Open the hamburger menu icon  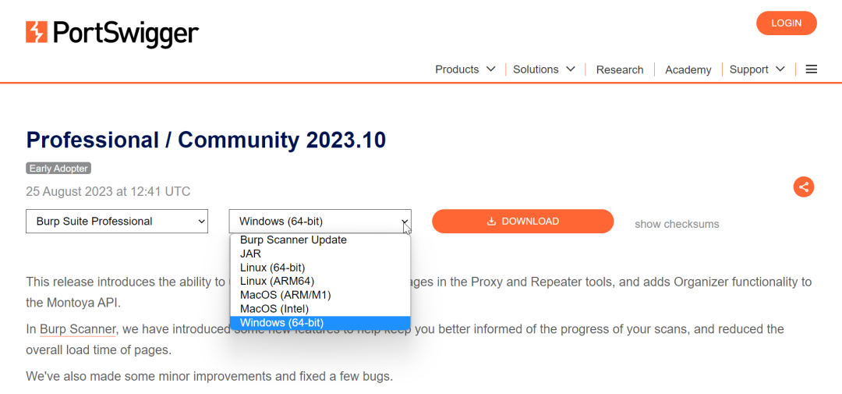(x=812, y=69)
